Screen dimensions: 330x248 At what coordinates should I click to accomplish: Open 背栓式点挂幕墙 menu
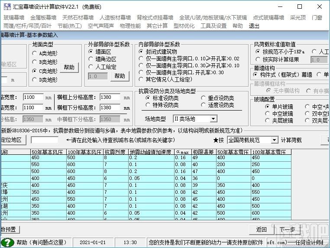pos(155,17)
